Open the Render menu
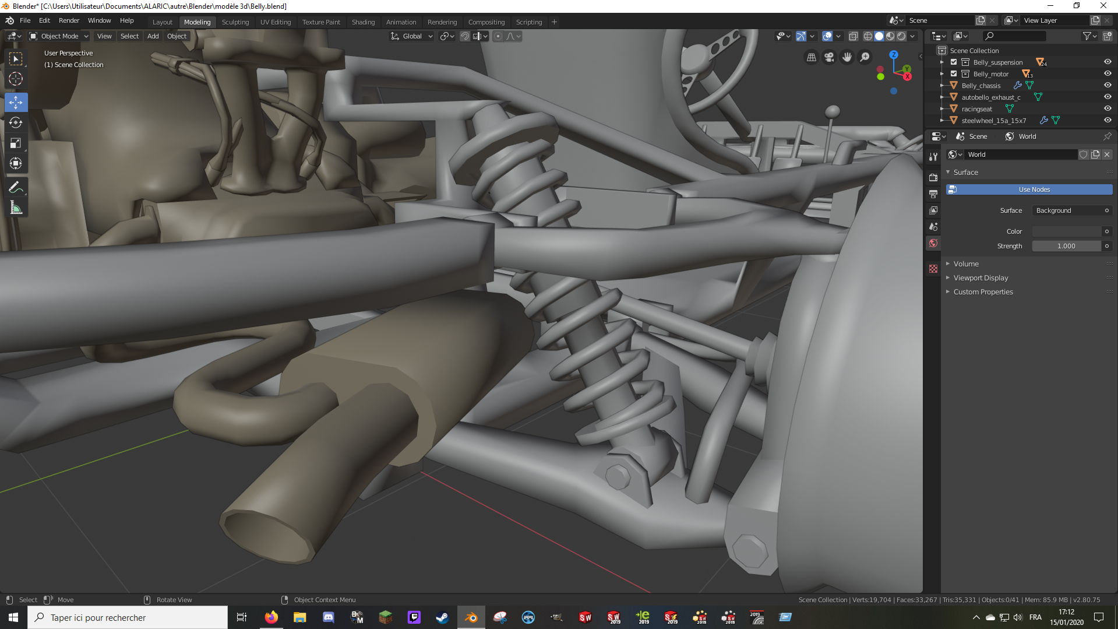 69,20
